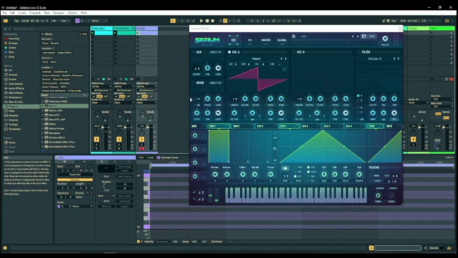Open Serum's MENU button
Viewport: 458px width, 258px height.
(x=372, y=36)
